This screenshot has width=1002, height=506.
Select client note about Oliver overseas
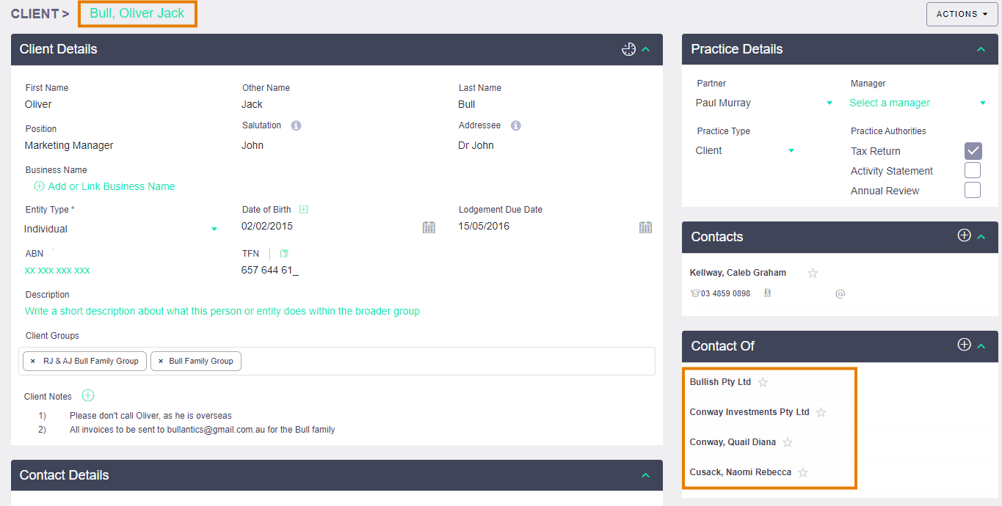coord(150,416)
